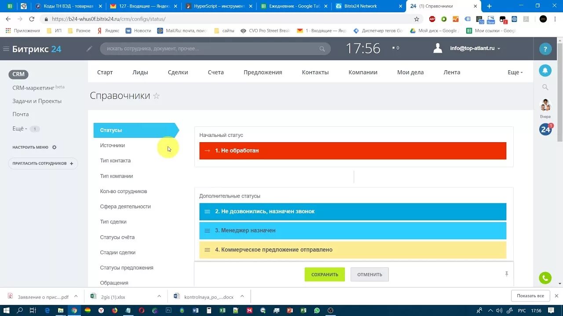Select Источники in the reference list
563x316 pixels.
click(112, 145)
